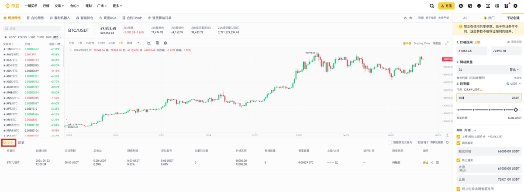Screen dimensions: 524x192
Task: Switch to the 历史 history tab
Action: pyautogui.click(x=21, y=142)
